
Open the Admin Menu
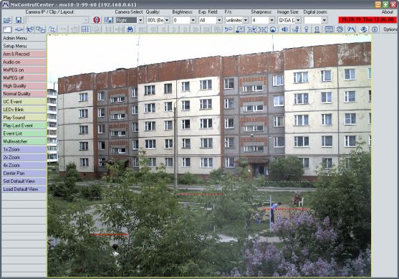click(x=24, y=38)
